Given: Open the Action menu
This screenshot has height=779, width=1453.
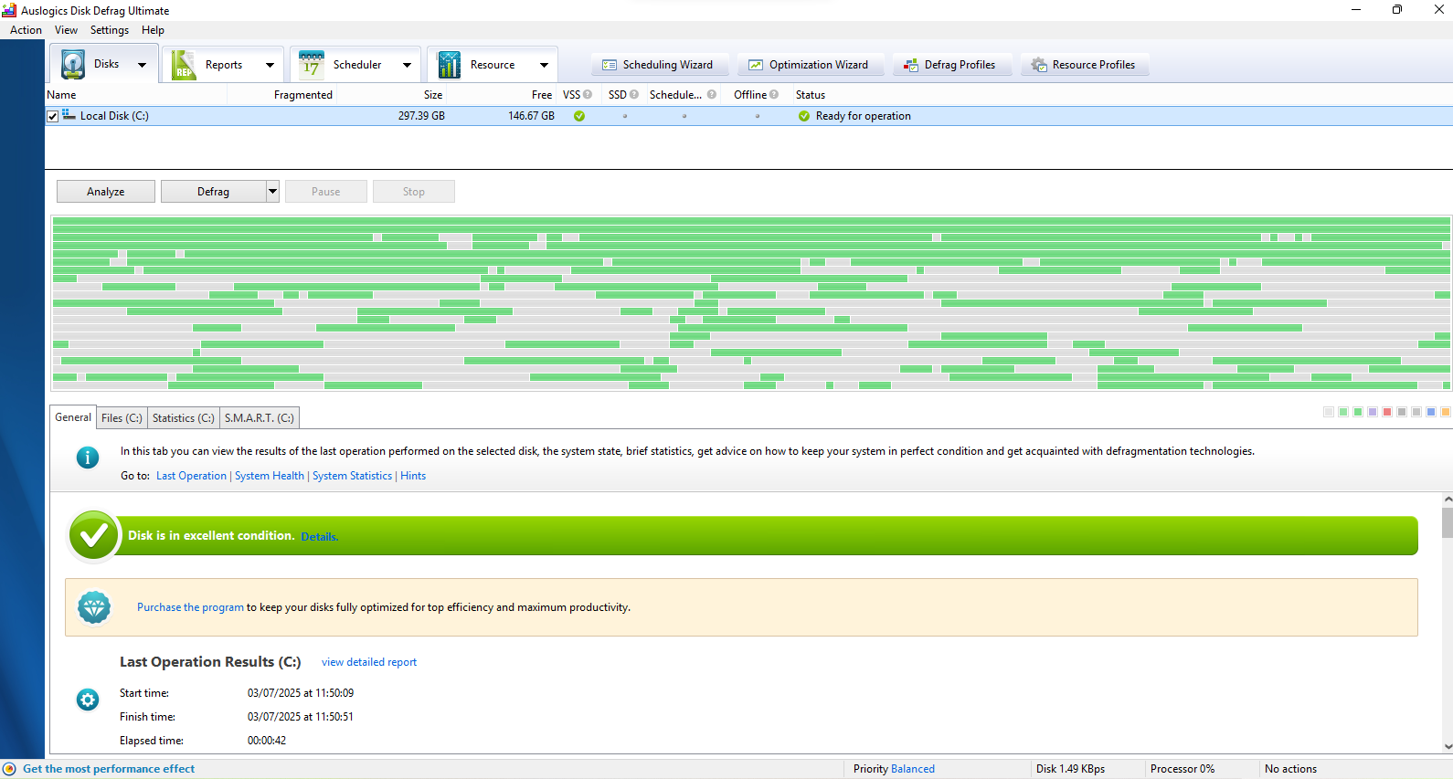Looking at the screenshot, I should [26, 30].
